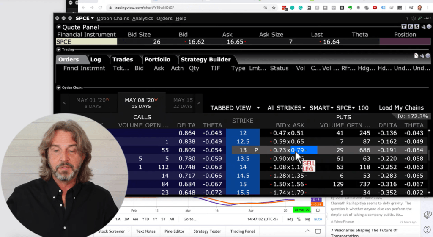Screen dimensions: 433x237
Task: Open the Trading panel wrench icon
Action: pos(422,56)
